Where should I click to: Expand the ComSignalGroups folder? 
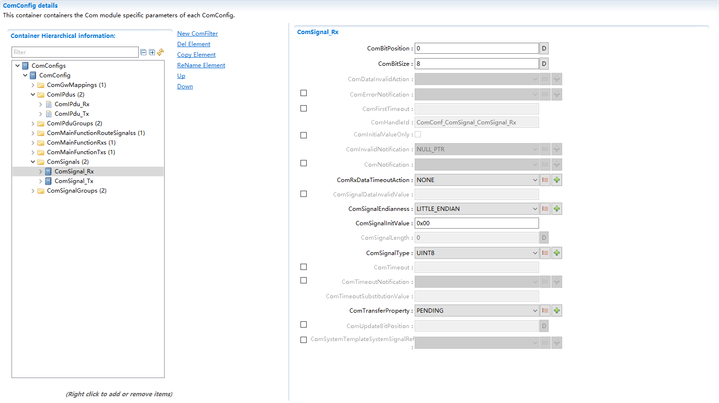click(x=33, y=191)
